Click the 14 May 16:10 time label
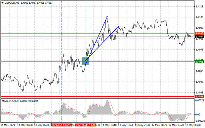 (109, 125)
